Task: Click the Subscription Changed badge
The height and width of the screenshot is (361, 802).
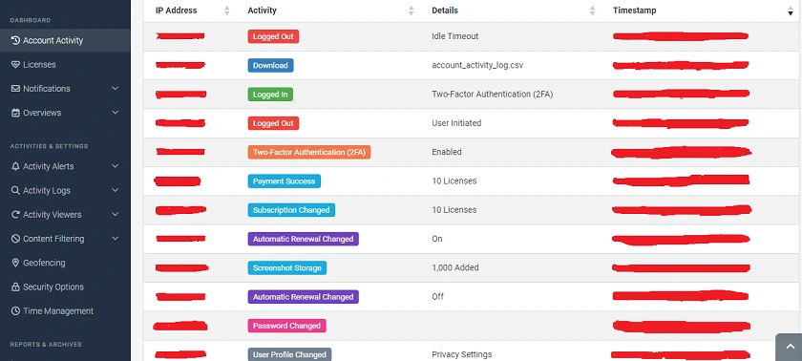Action: click(x=291, y=210)
